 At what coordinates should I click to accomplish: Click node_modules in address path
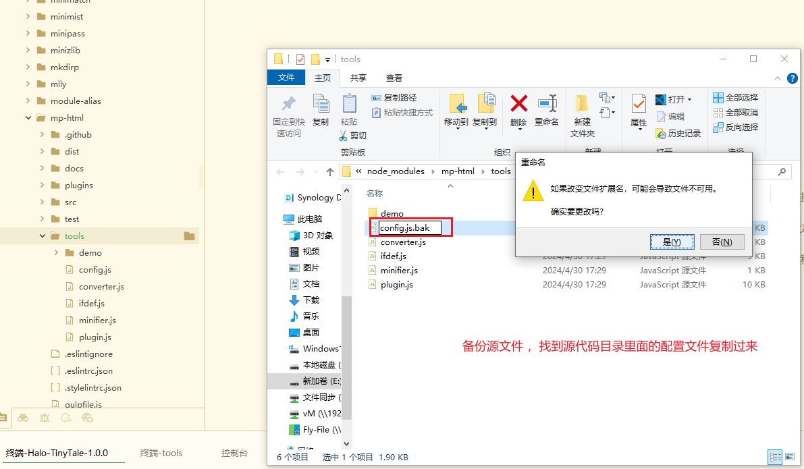396,171
